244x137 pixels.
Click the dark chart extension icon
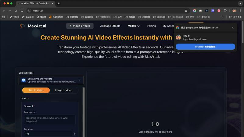coord(207,11)
